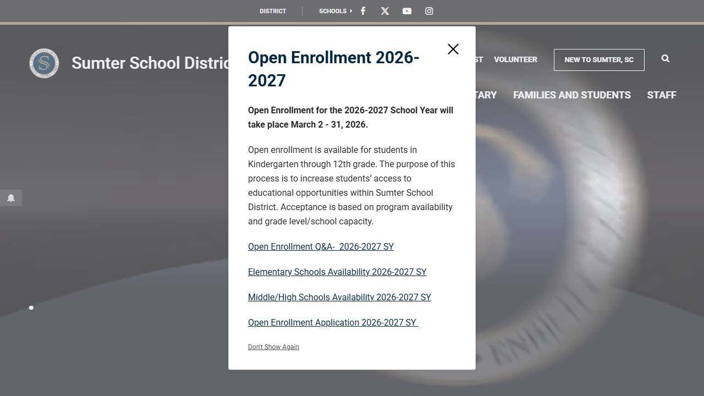Click the notification bell icon
704x396 pixels.
coord(11,198)
